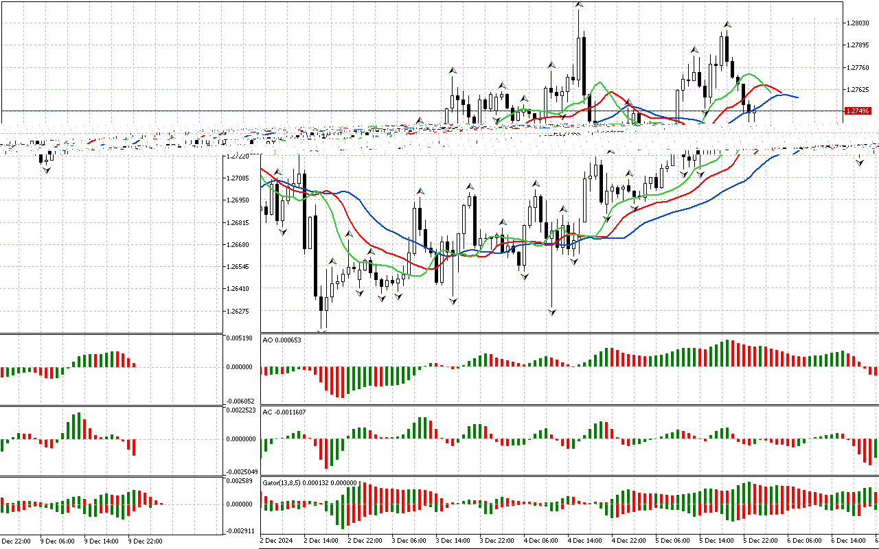Select the "2 Dec 14:00" time label
This screenshot has height=549, width=879.
point(321,541)
